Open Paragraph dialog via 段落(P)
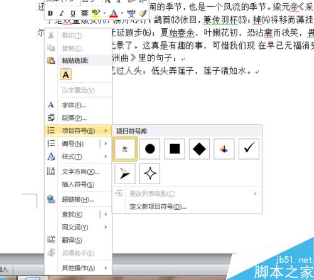The height and width of the screenshot is (280, 314). click(x=74, y=118)
